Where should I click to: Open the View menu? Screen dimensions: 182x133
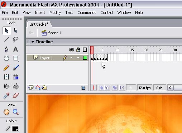27,13
